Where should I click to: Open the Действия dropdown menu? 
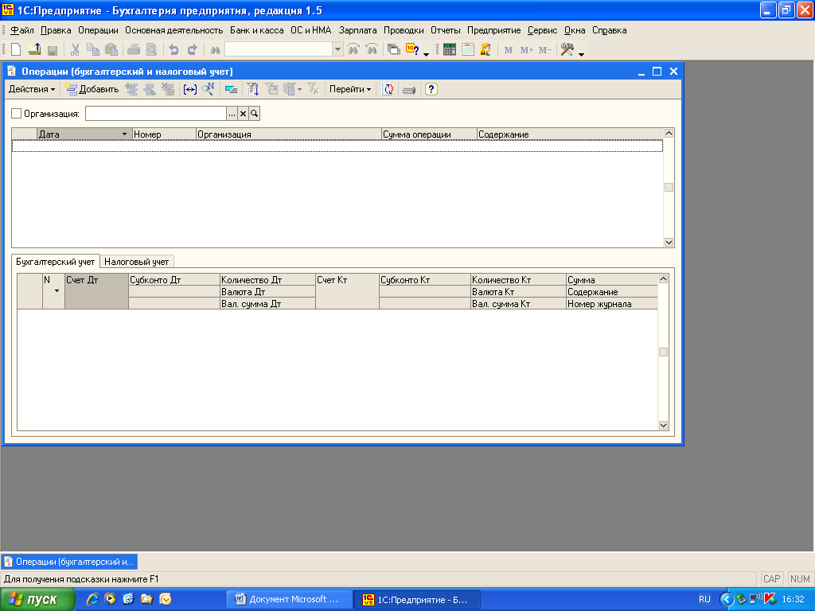pos(32,89)
